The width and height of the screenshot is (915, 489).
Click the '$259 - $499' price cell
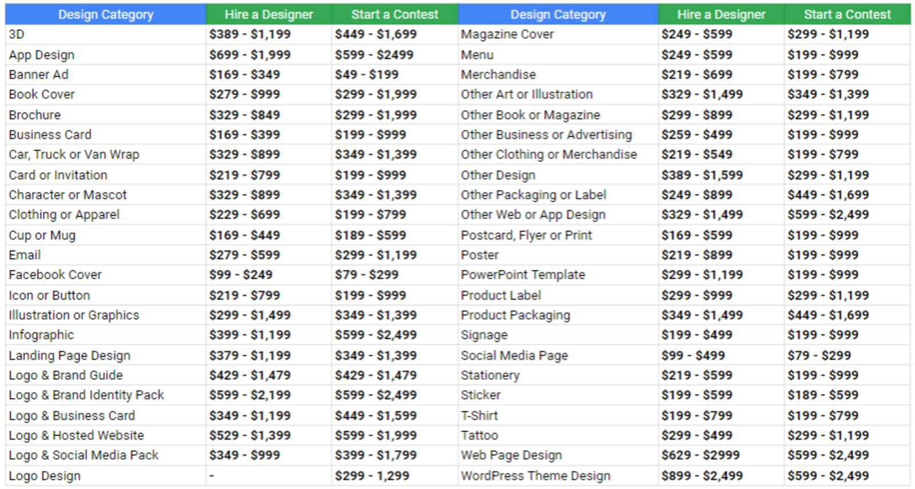(721, 134)
